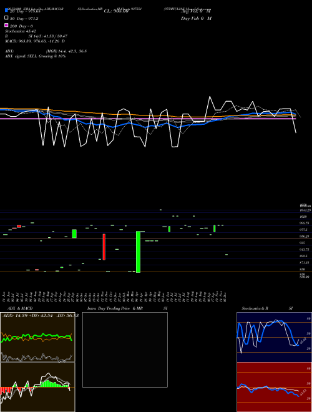Open the blue-background Stochastics chart panel
The image size is (312, 412).
click(x=274, y=337)
